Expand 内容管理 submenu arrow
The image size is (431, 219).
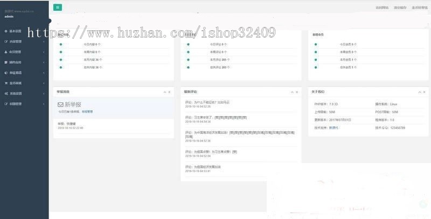click(44, 42)
